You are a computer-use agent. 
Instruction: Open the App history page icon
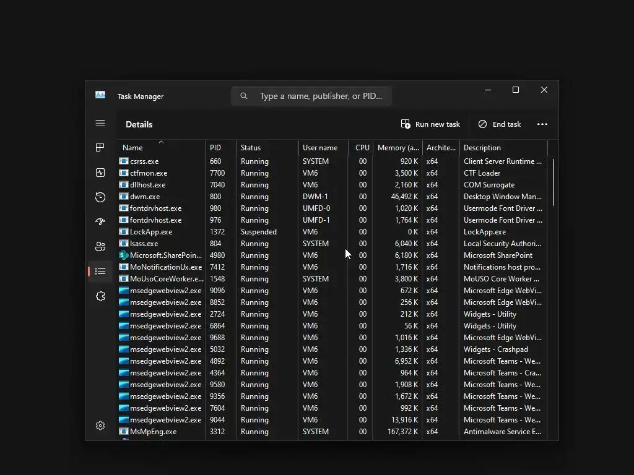[x=100, y=197]
